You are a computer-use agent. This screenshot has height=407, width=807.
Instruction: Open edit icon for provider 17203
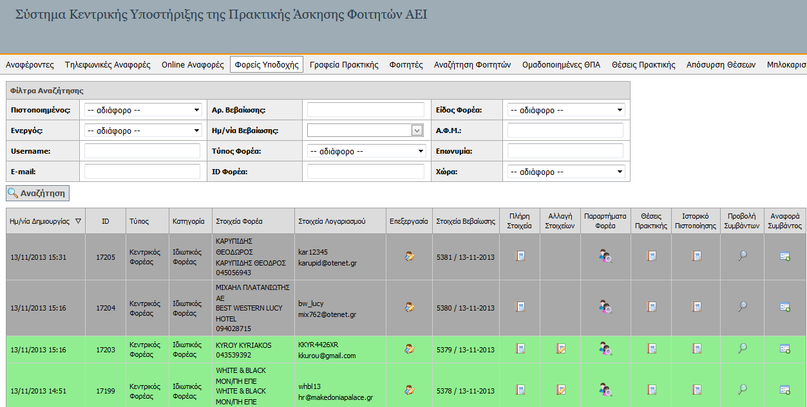pos(409,349)
